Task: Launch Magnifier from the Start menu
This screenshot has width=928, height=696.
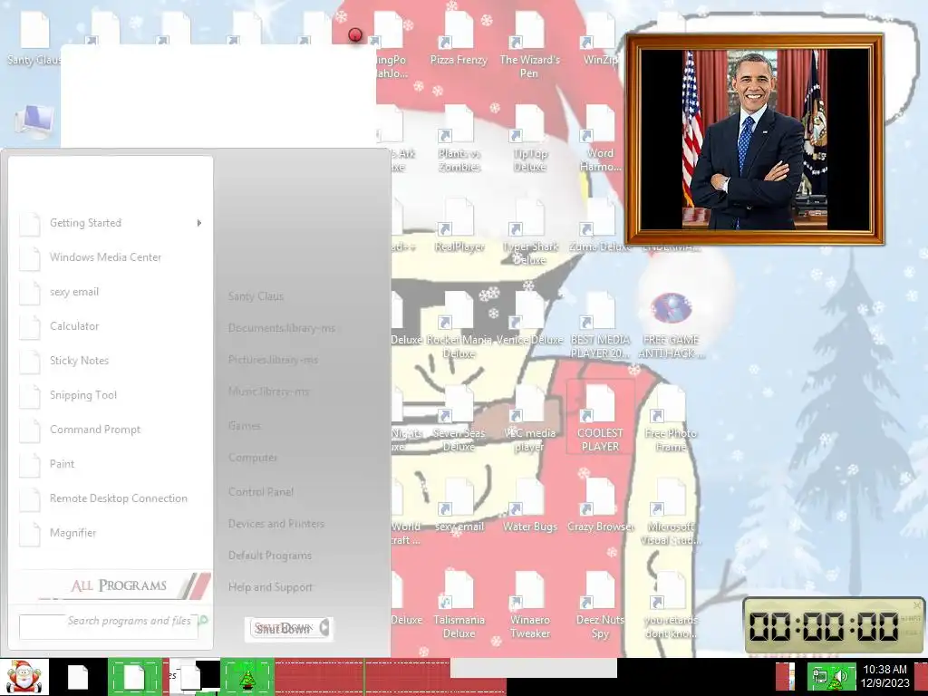Action: (111, 533)
